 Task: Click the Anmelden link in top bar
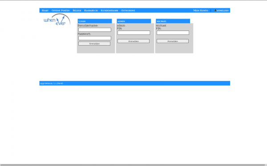tap(222, 11)
